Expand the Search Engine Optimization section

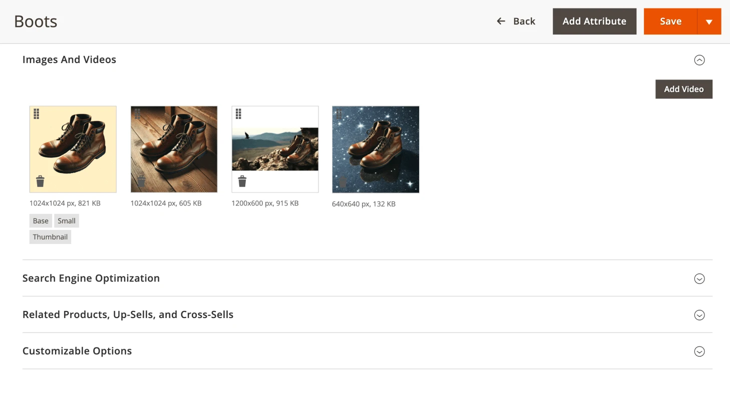(x=699, y=278)
